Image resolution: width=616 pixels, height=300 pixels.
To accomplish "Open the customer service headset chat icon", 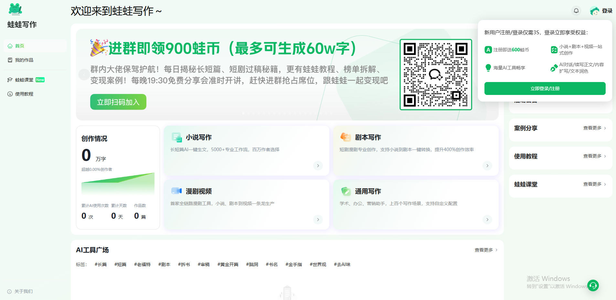I will click(x=593, y=285).
